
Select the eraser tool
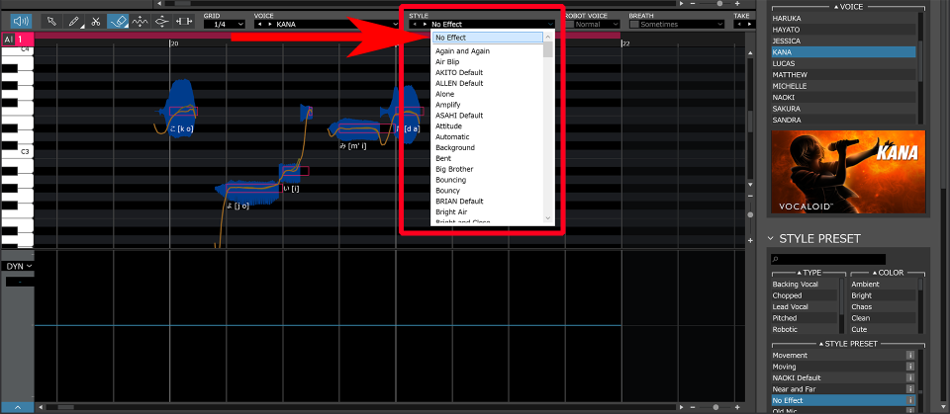coord(118,21)
